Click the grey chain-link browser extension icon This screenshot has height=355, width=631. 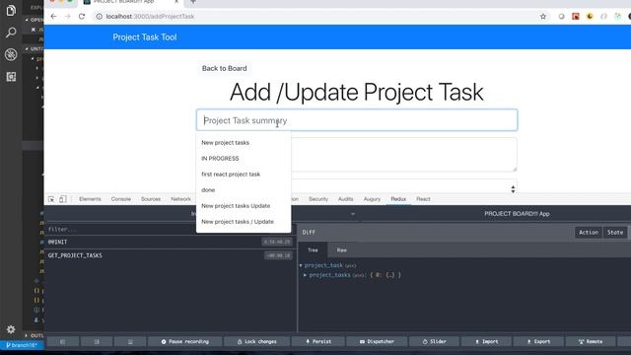tap(603, 17)
